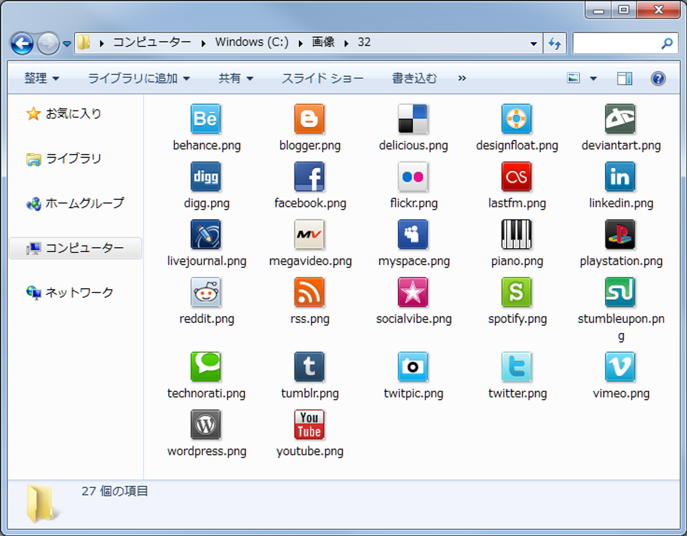Click the linkedin.png filename label
687x536 pixels.
click(x=621, y=203)
